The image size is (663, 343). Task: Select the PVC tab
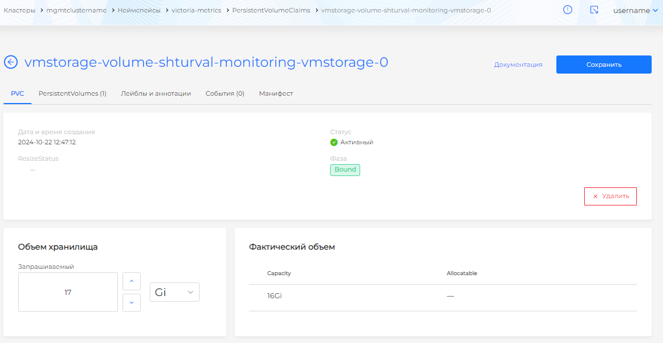[x=18, y=93]
